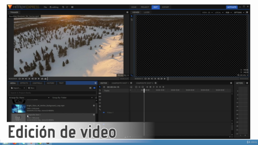This screenshot has width=258, height=145.
Task: Open the LOCAL dropdown in Viewer
Action: (219, 12)
